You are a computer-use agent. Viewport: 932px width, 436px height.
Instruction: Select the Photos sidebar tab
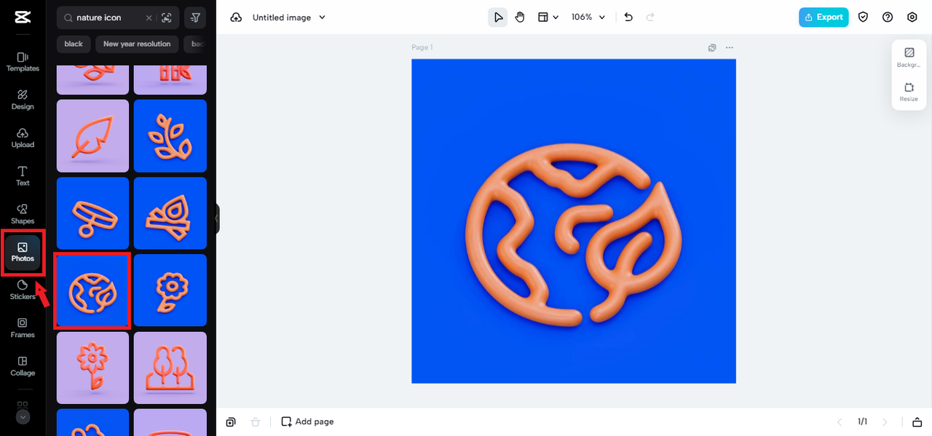click(23, 253)
